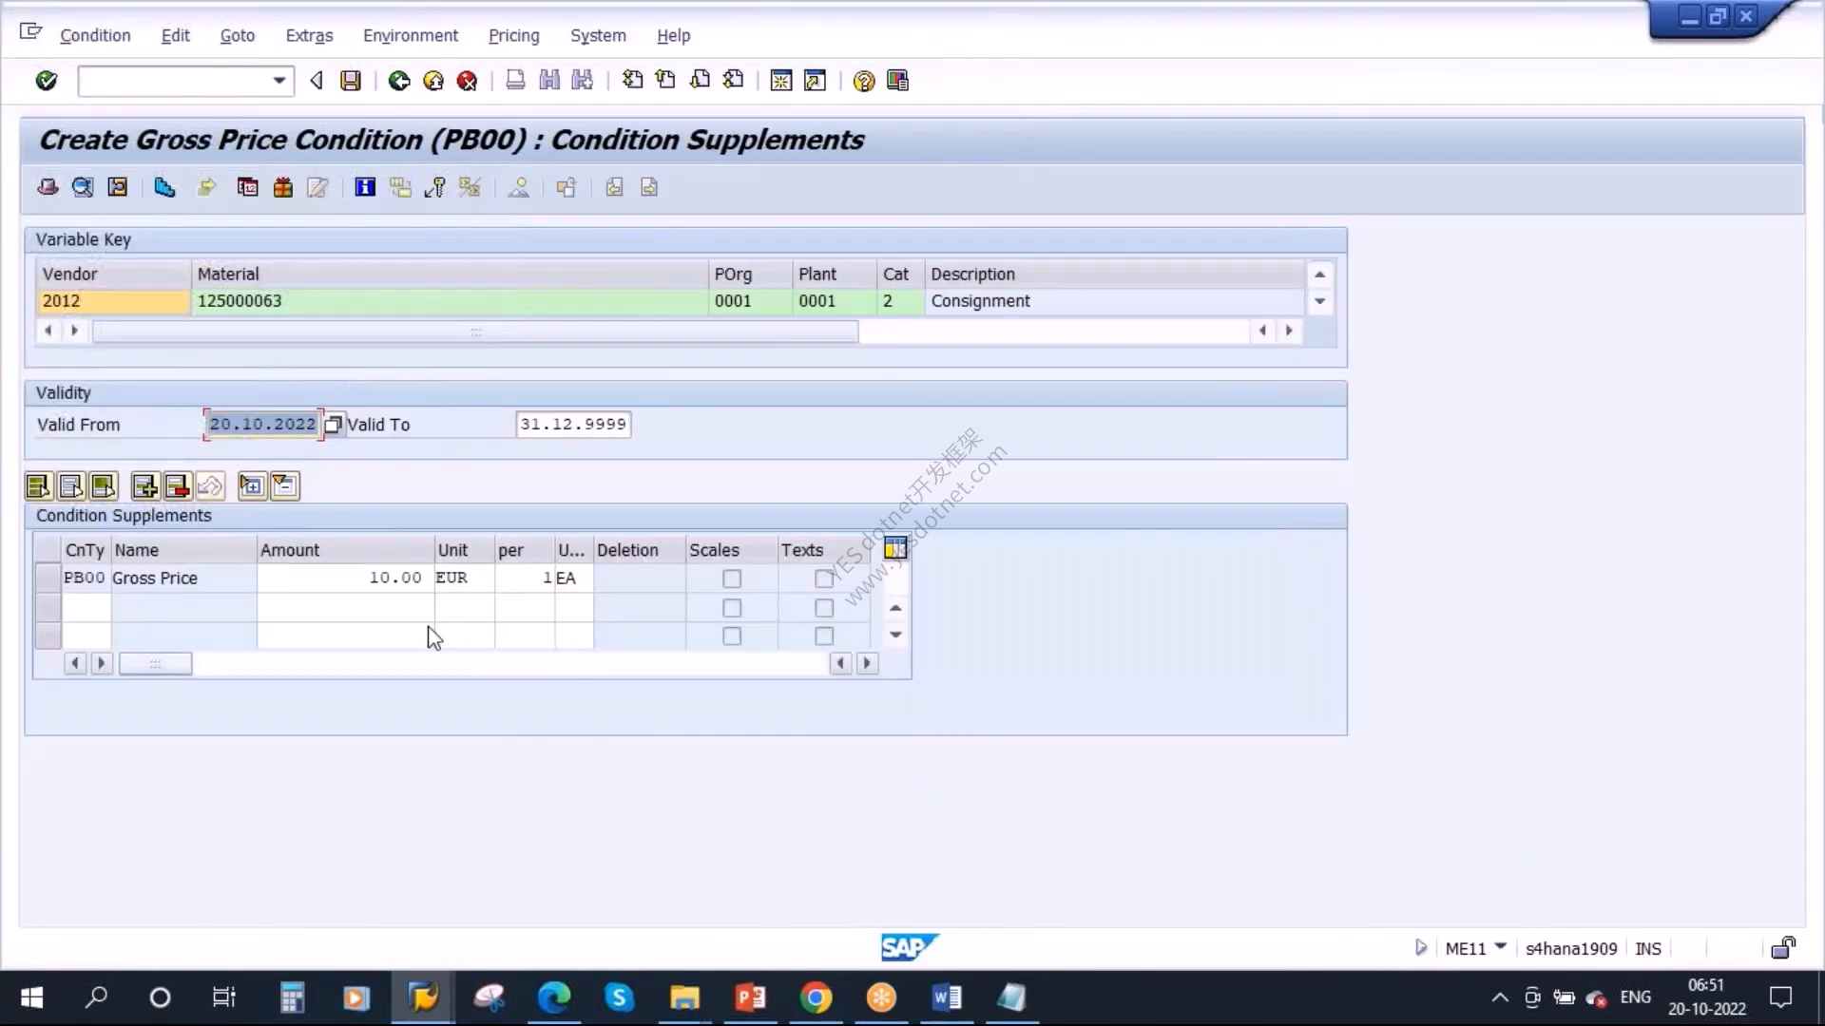Open the Pricing menu
The height and width of the screenshot is (1026, 1825).
pos(513,35)
